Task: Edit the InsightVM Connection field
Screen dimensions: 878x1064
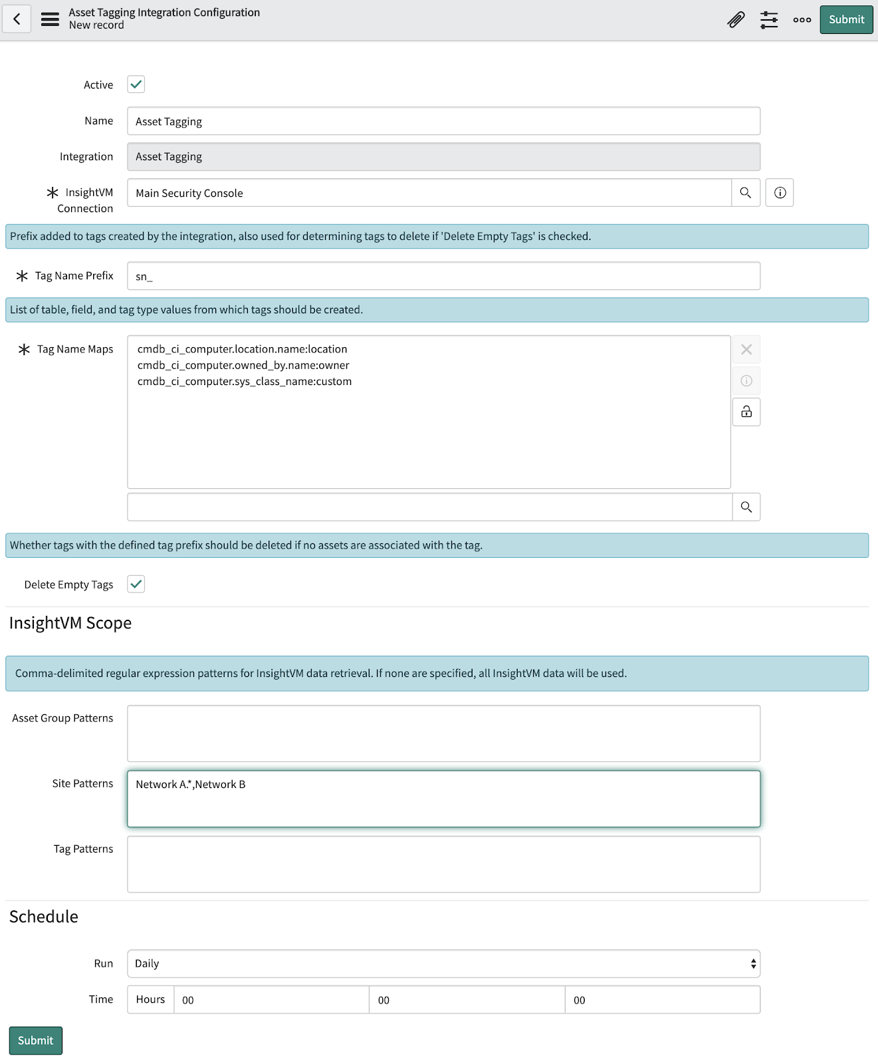Action: pyautogui.click(x=429, y=193)
